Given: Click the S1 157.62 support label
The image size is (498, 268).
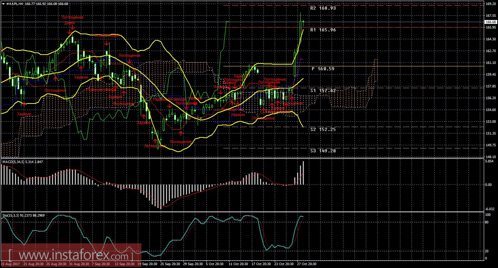Looking at the screenshot, I should click(323, 91).
